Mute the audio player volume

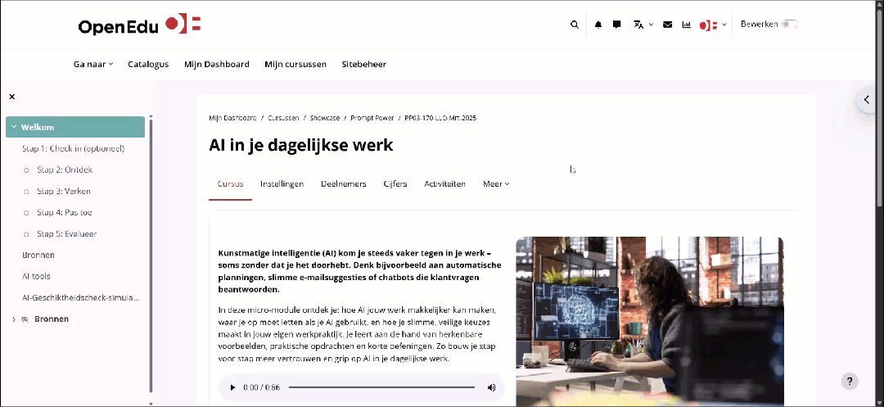click(x=491, y=387)
